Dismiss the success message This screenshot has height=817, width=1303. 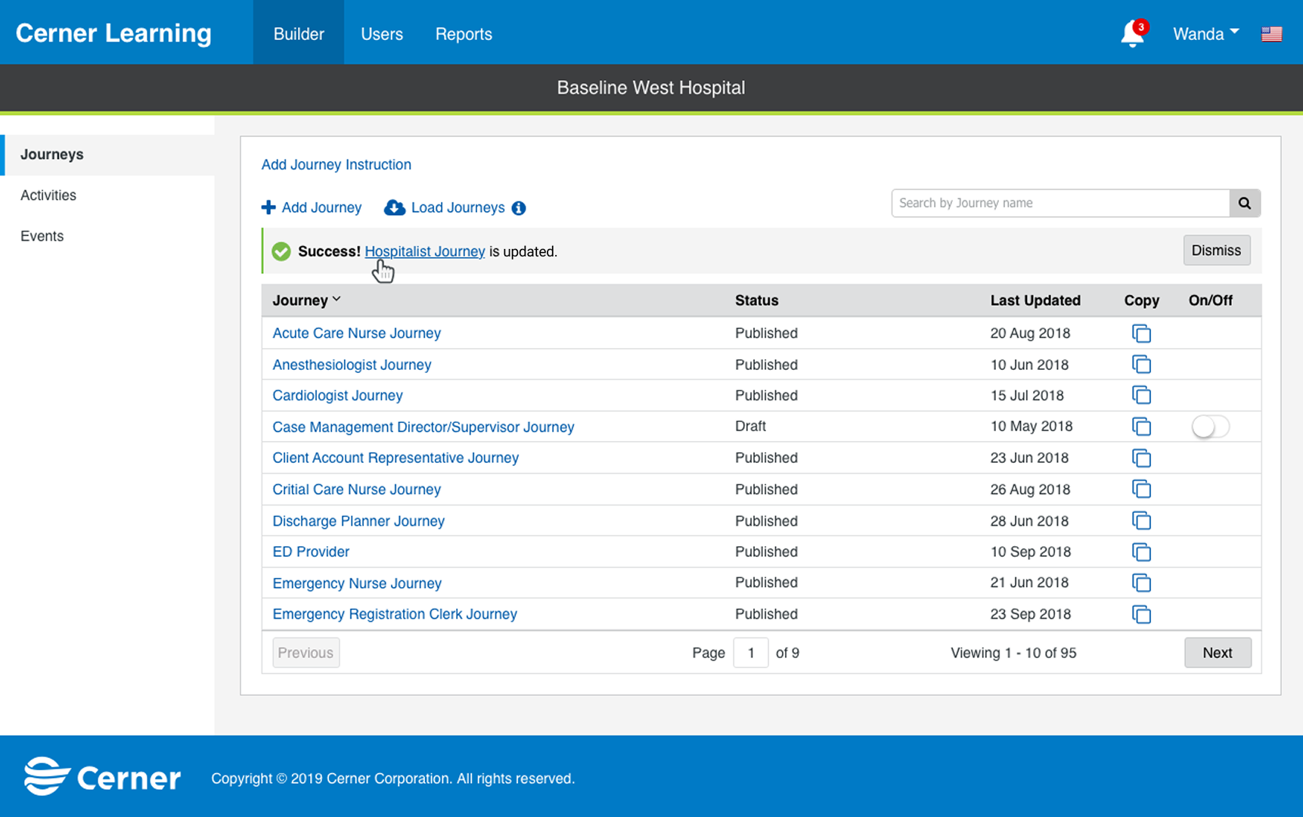pos(1216,250)
